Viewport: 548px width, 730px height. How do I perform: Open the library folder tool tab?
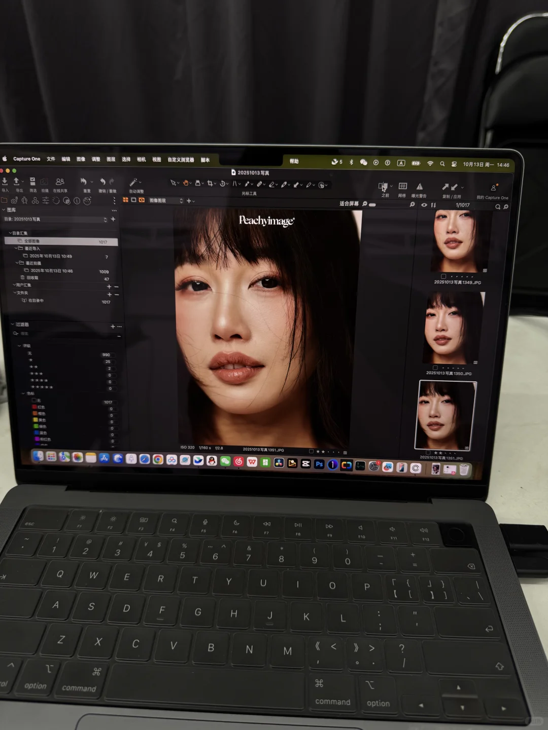(5, 200)
